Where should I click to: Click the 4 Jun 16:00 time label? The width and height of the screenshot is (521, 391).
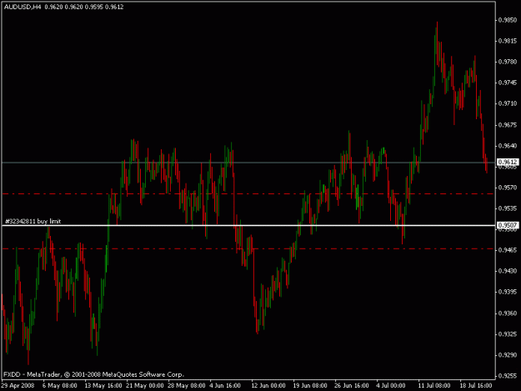225,385
